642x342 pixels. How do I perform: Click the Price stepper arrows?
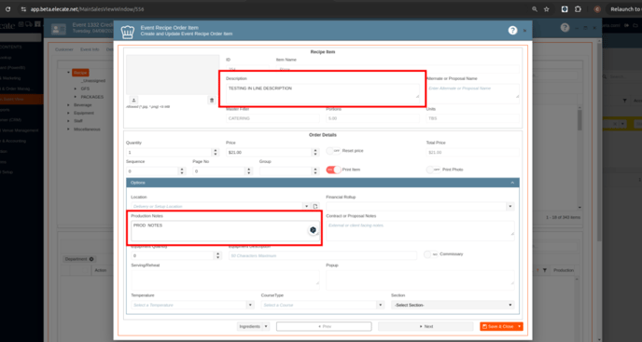point(315,152)
